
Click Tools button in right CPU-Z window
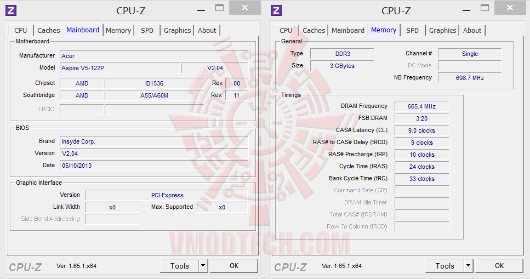(445, 266)
